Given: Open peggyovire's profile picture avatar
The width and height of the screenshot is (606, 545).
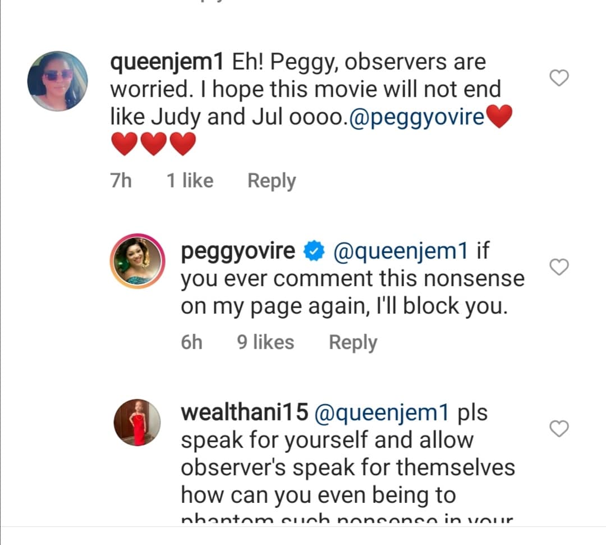Looking at the screenshot, I should pos(138,261).
